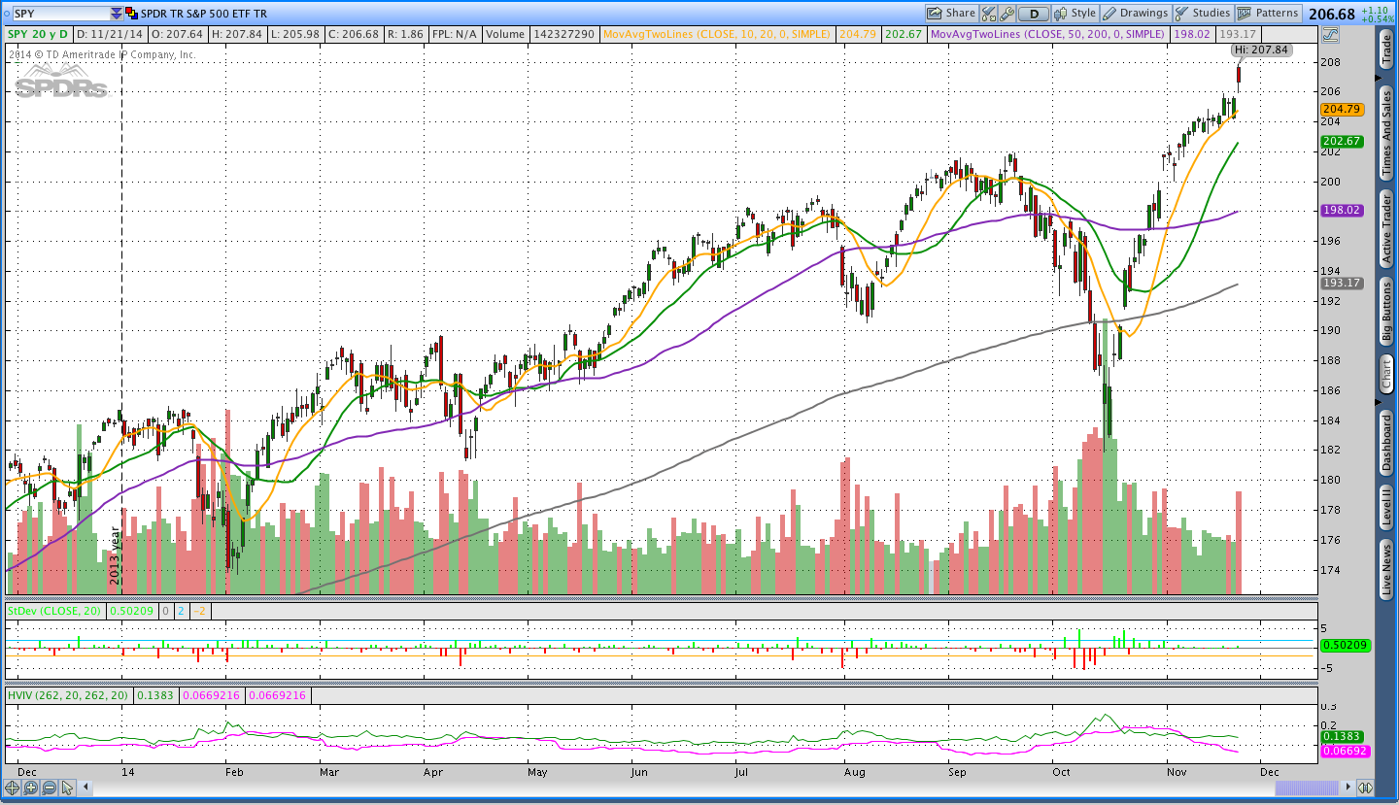Click the magenta 0.06692 HVIV bubble
Image resolution: width=1399 pixels, height=805 pixels.
(x=1345, y=752)
